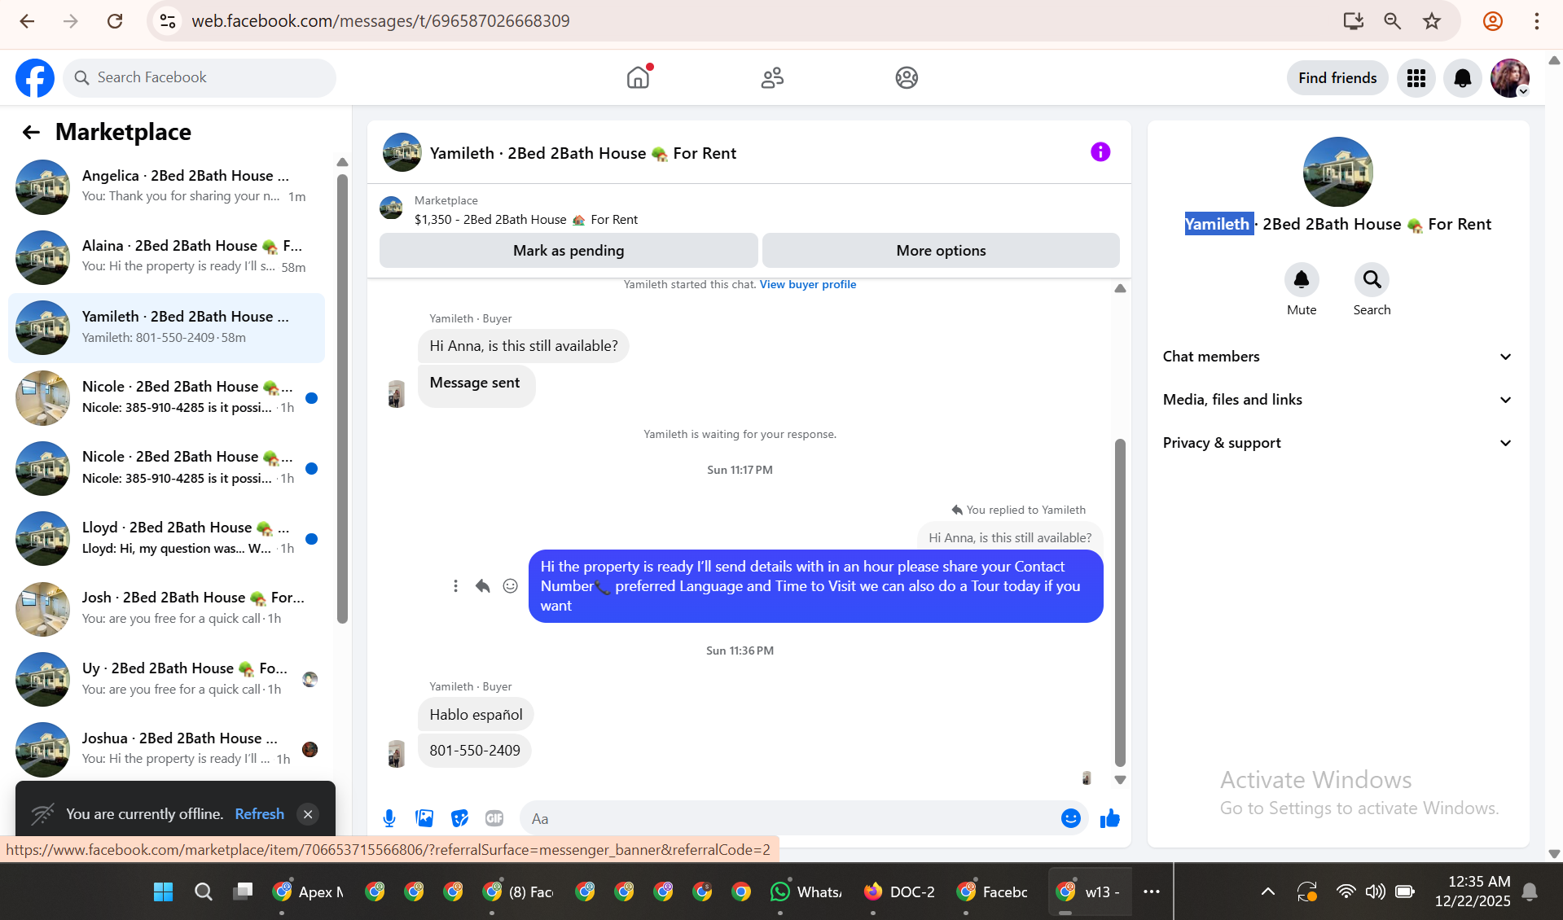Open the Facebook menu grid icon
The width and height of the screenshot is (1563, 920).
click(x=1416, y=78)
